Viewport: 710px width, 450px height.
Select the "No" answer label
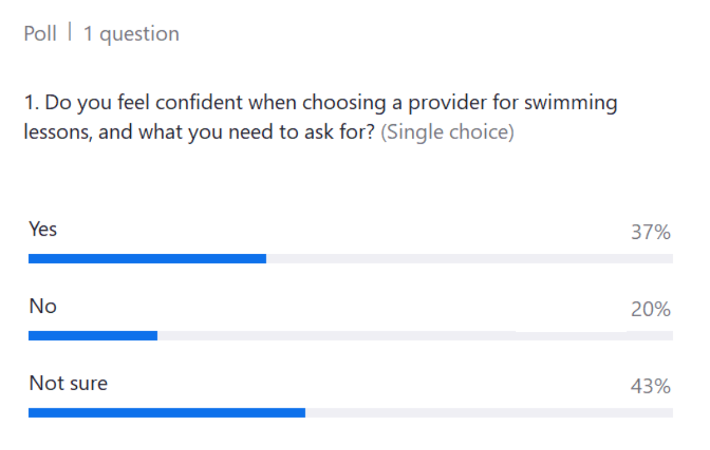43,306
